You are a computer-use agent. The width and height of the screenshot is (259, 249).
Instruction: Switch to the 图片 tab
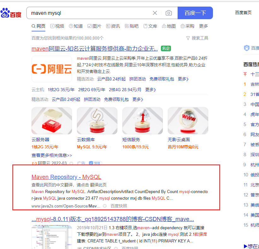coord(94,26)
